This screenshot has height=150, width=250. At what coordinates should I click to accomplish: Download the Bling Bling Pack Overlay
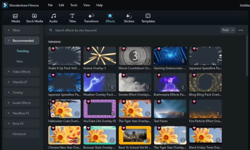click(218, 87)
